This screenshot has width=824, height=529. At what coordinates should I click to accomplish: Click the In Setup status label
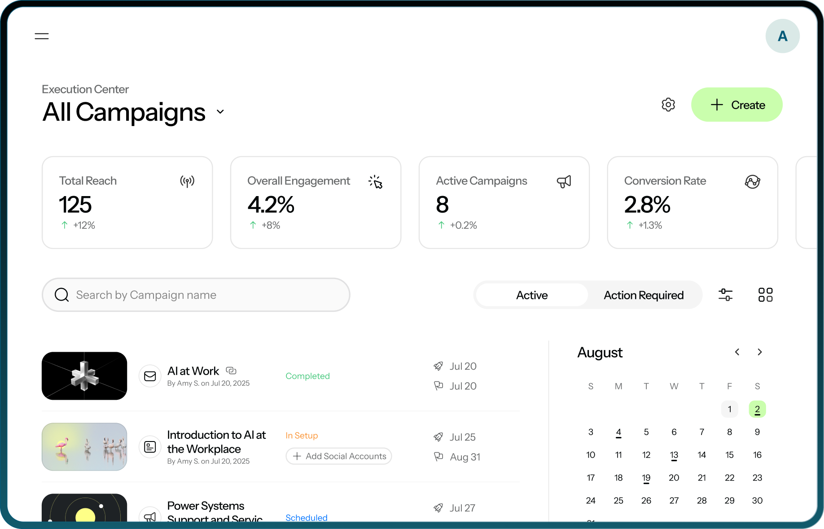[x=302, y=435]
